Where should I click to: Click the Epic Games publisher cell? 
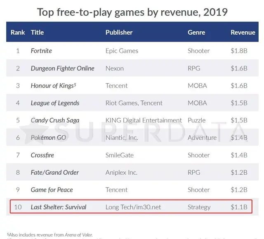click(122, 51)
